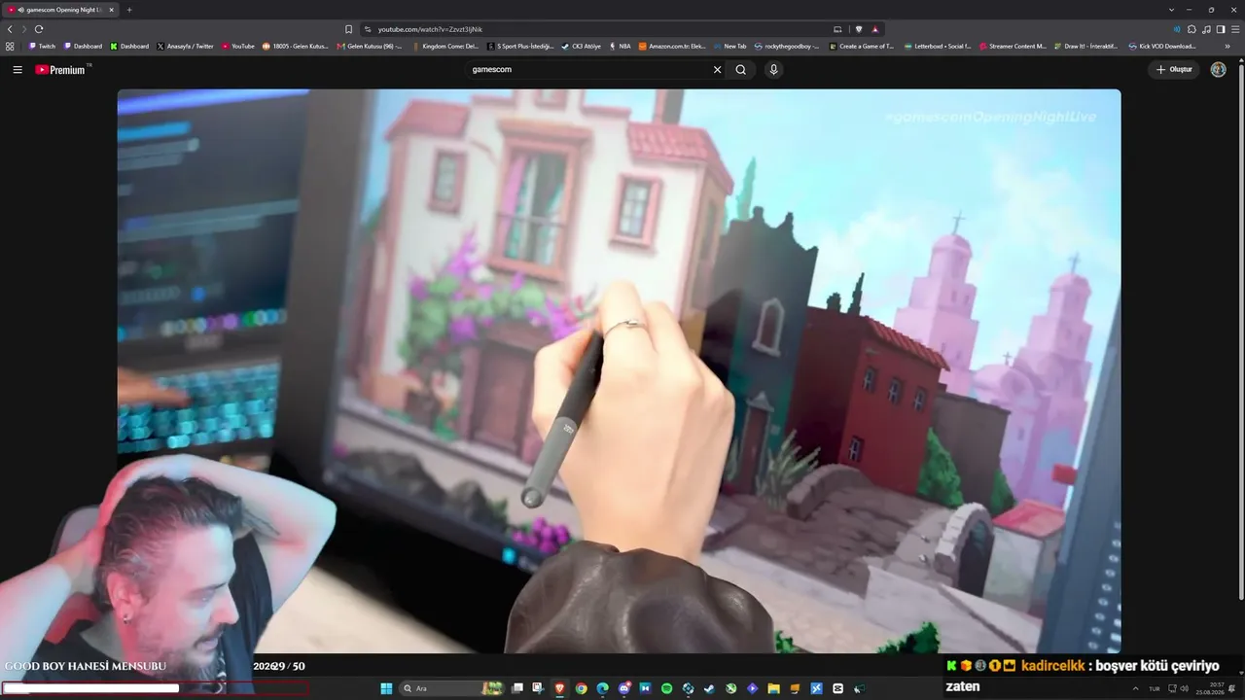The width and height of the screenshot is (1245, 700).
Task: Open the rockythegoodboy bookmark
Action: click(787, 46)
